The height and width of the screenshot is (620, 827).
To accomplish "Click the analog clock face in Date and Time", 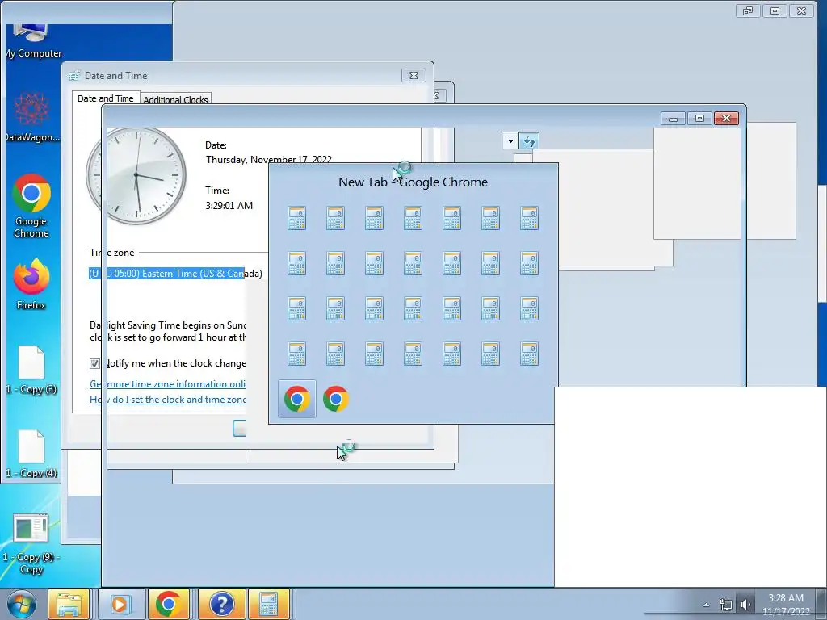I will click(136, 175).
